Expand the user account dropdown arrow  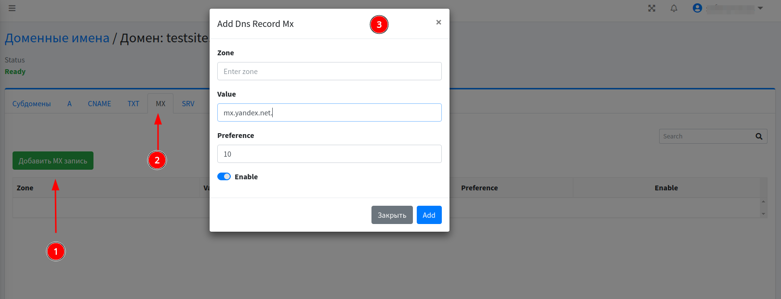click(760, 8)
